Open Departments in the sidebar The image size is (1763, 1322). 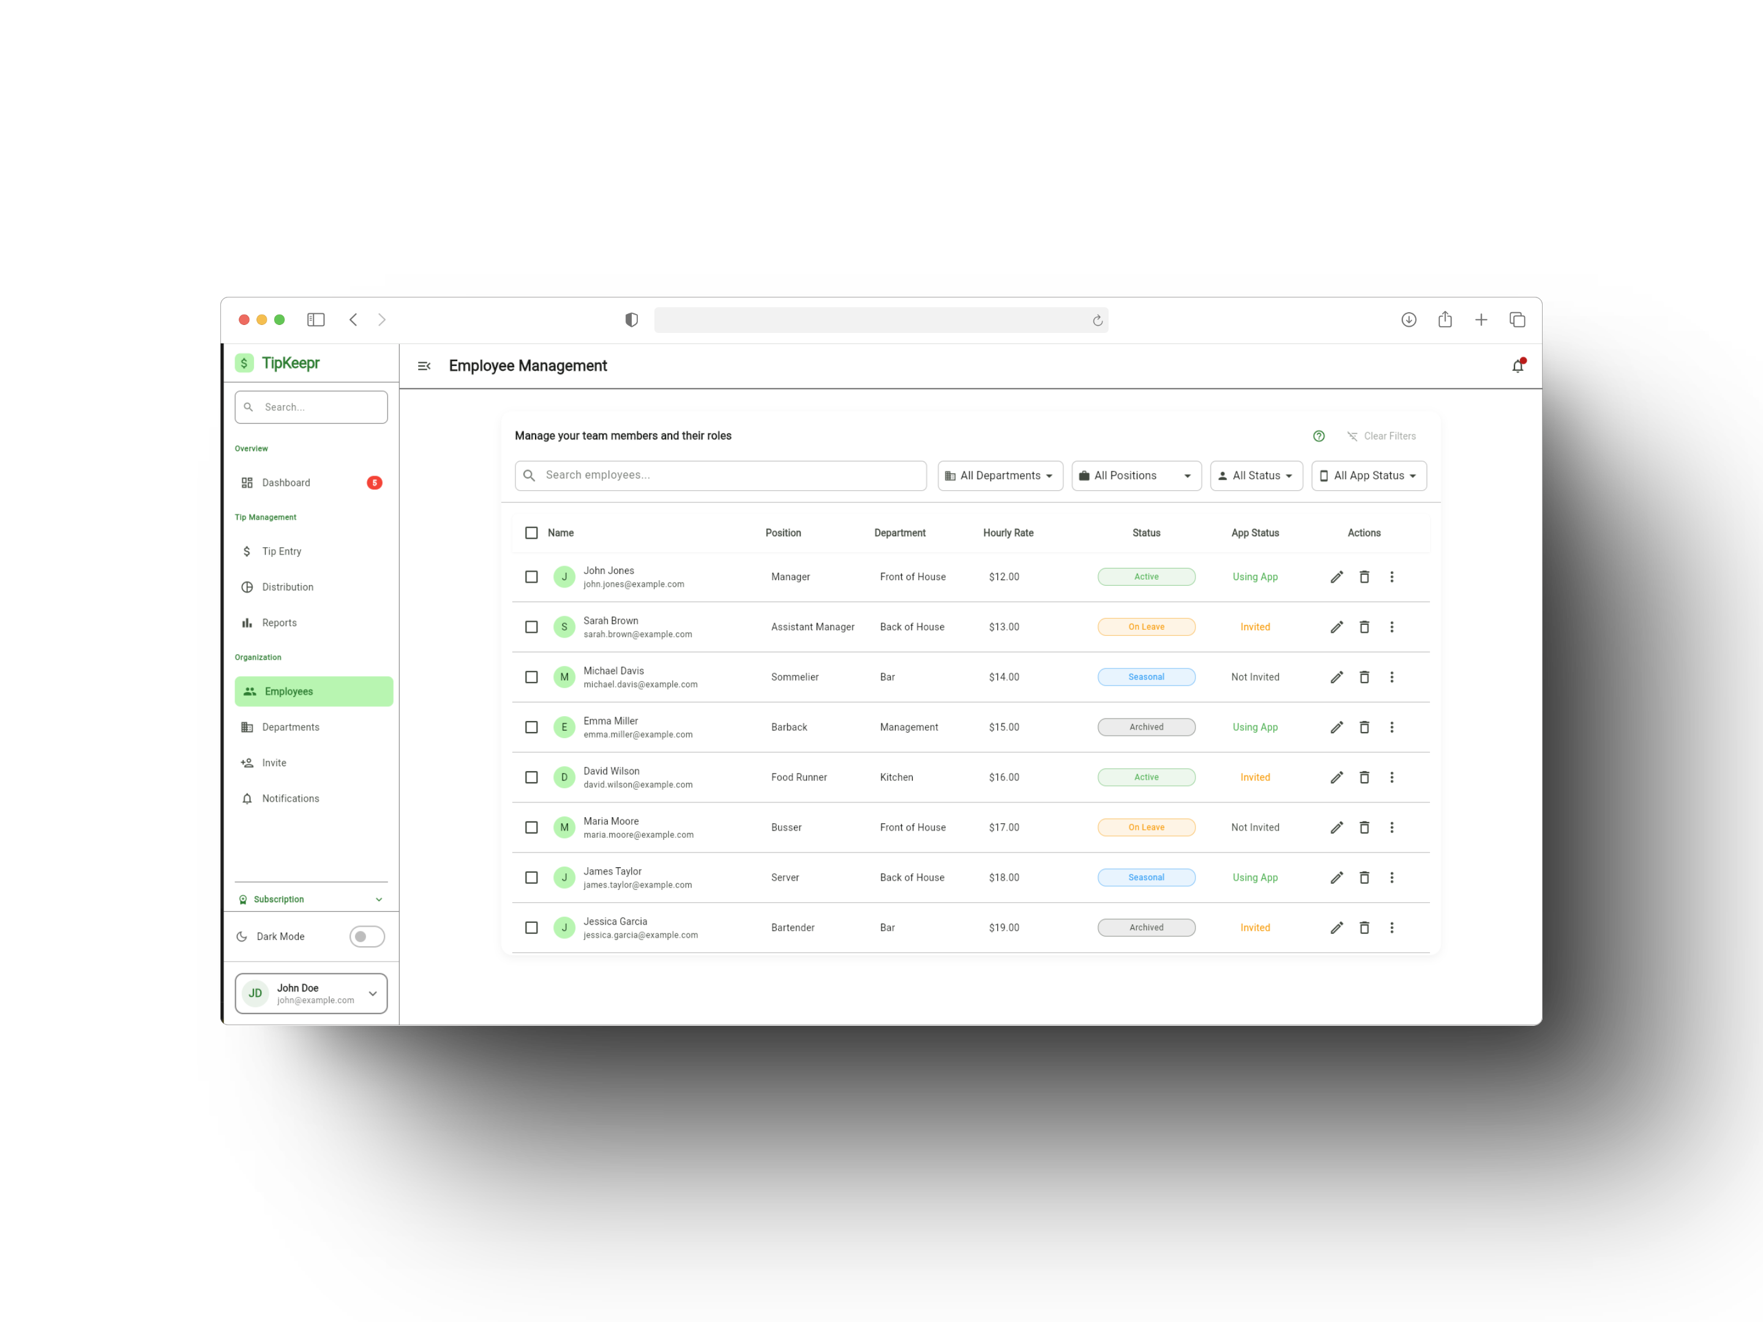(x=290, y=726)
